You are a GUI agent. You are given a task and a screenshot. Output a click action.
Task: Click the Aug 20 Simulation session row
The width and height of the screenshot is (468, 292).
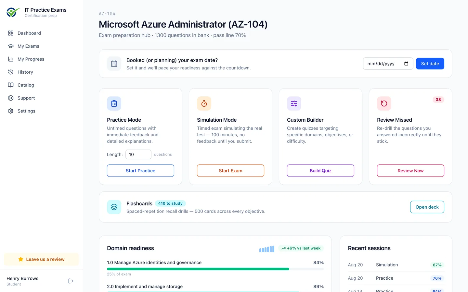(x=396, y=265)
